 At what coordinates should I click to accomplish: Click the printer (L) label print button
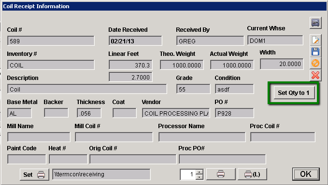coord(252,174)
